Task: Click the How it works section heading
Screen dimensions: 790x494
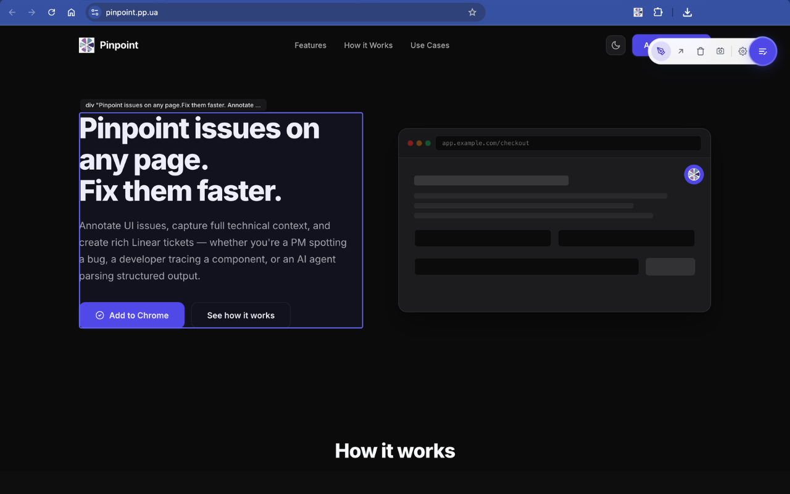Action: click(395, 451)
